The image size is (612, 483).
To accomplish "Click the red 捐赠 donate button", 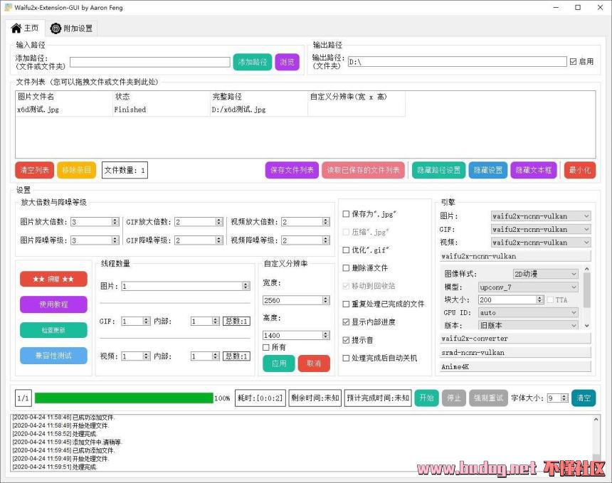I will click(x=53, y=280).
